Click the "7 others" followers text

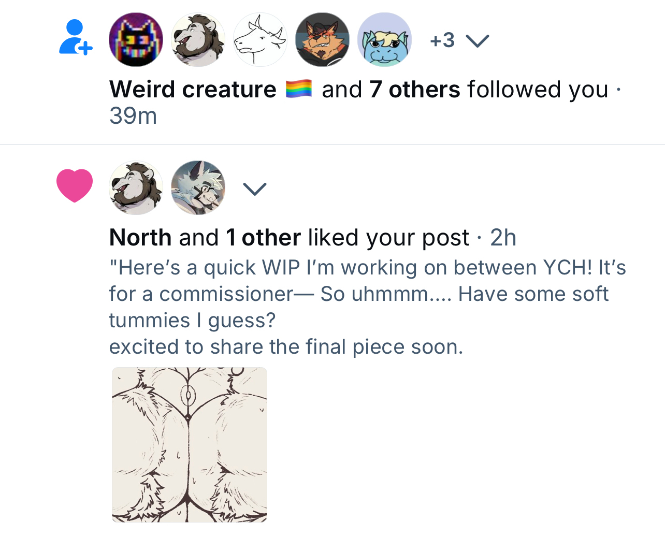point(414,89)
